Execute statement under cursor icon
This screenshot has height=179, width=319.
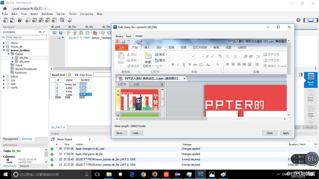75,33
